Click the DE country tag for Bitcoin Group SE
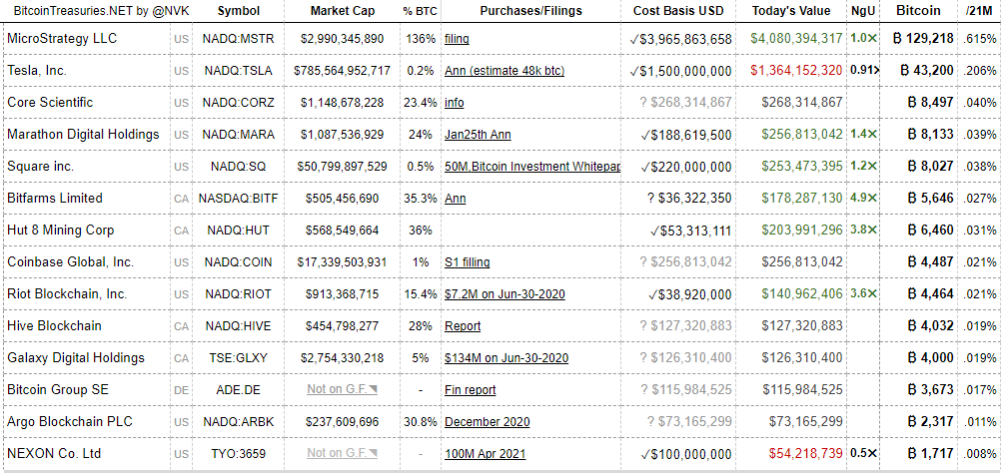The width and height of the screenshot is (1003, 473). tap(180, 390)
